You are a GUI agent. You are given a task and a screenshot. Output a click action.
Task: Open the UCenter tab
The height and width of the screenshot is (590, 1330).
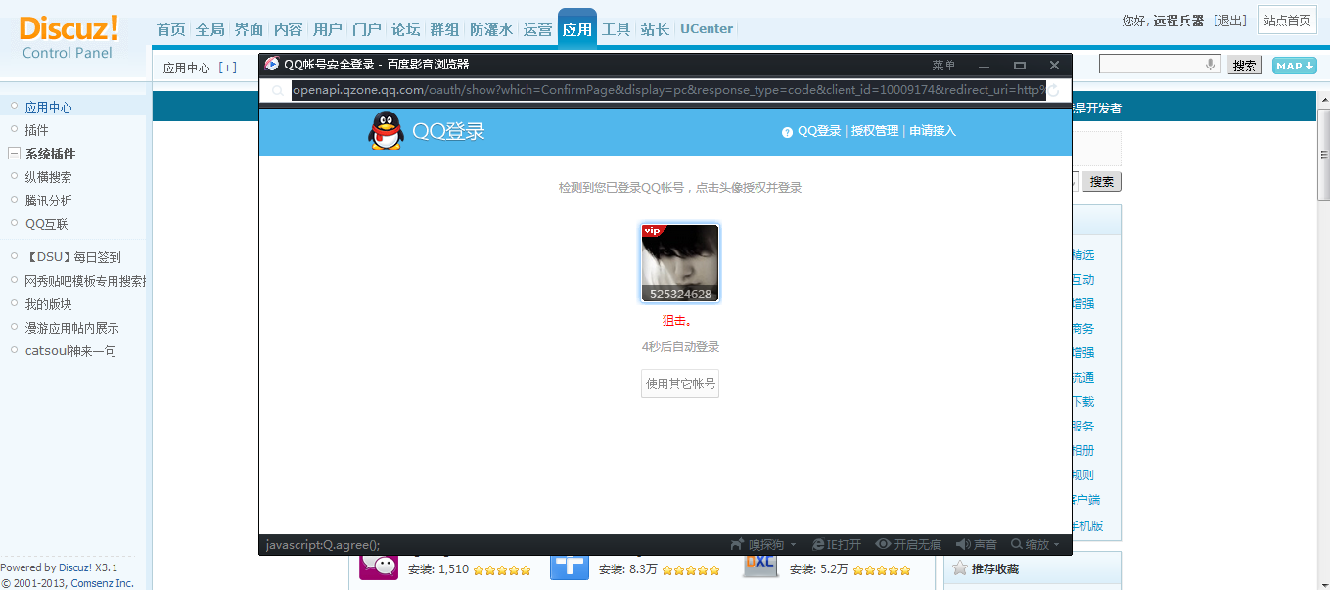[707, 29]
